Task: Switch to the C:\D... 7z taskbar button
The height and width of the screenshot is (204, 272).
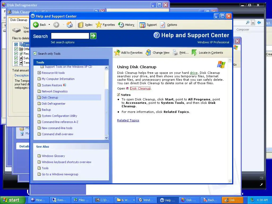Action: click(x=103, y=200)
